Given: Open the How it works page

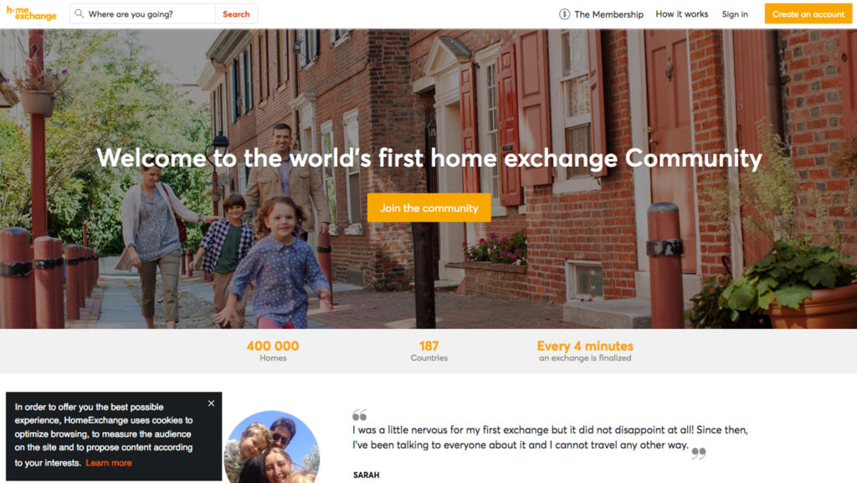Looking at the screenshot, I should click(681, 14).
